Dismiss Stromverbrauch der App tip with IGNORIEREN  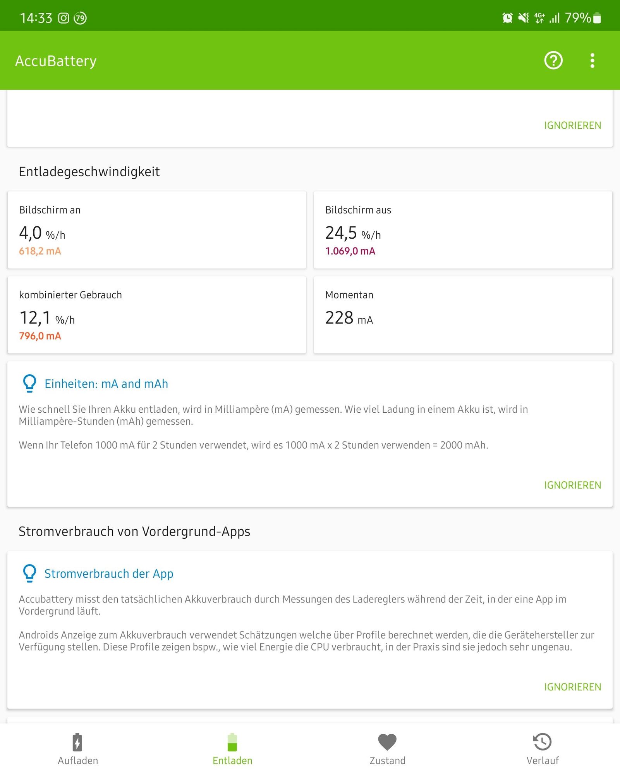click(572, 687)
